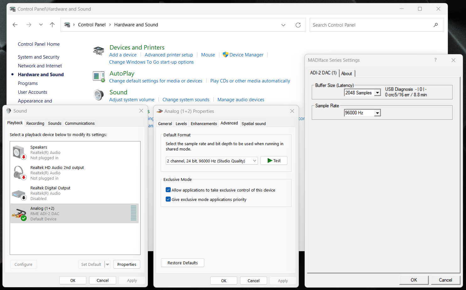The height and width of the screenshot is (290, 466).
Task: Click Cancel in Analog Properties dialog
Action: point(254,281)
